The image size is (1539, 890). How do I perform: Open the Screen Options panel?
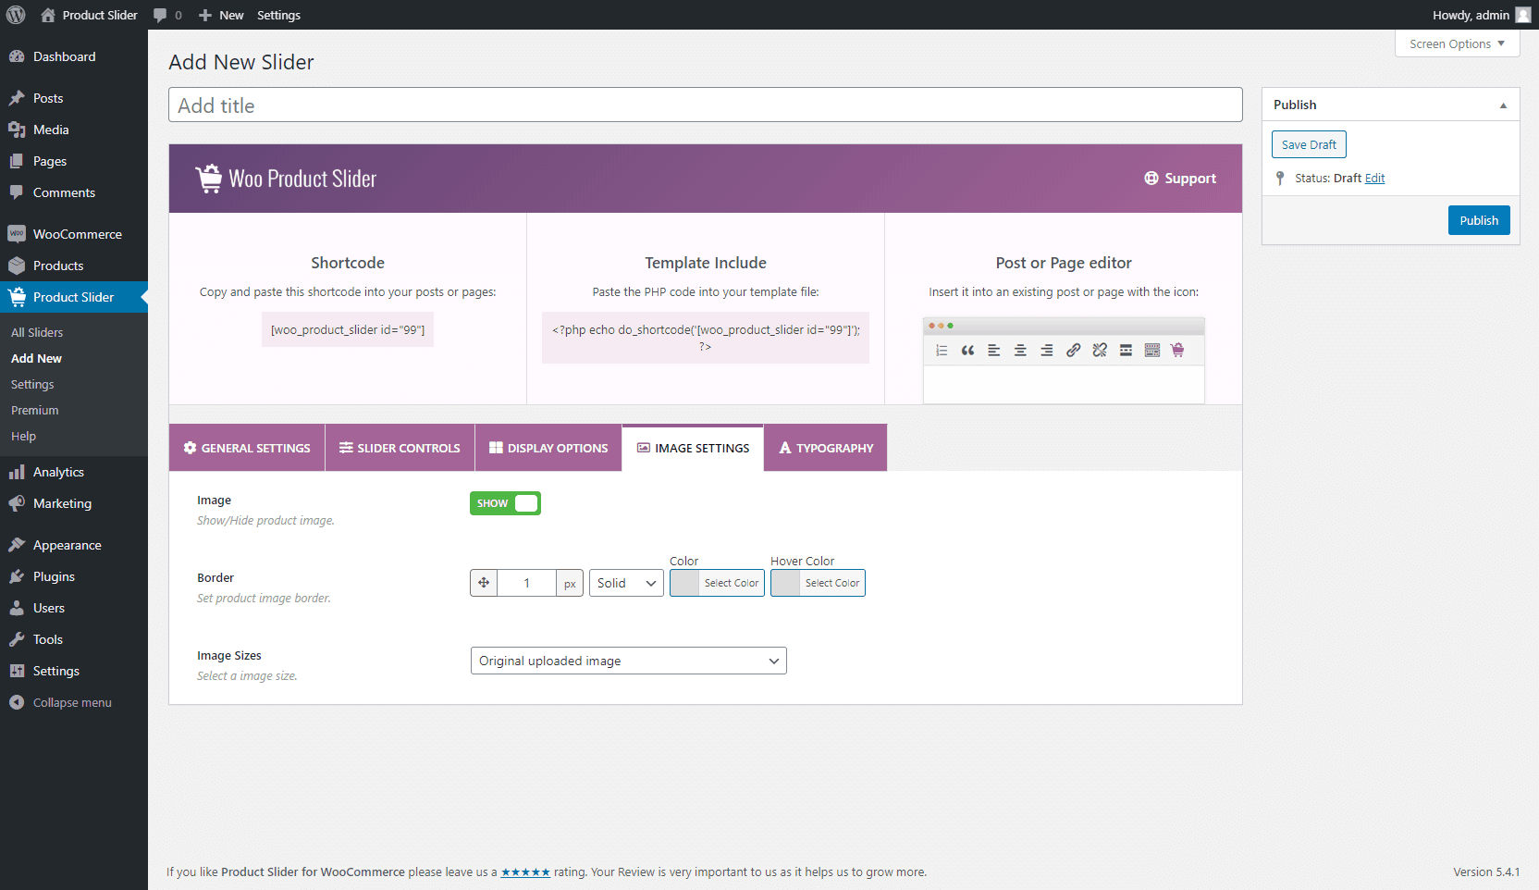click(x=1457, y=43)
